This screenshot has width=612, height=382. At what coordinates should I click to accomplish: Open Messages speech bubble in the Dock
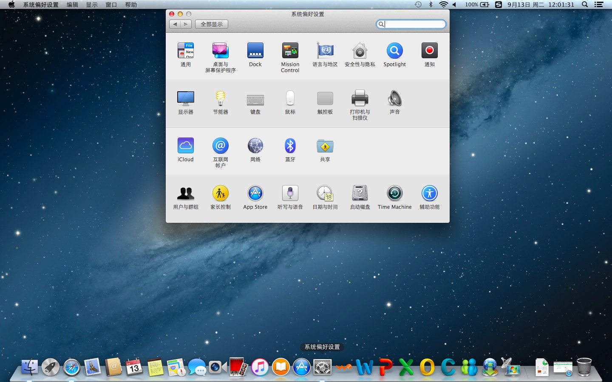(x=197, y=367)
